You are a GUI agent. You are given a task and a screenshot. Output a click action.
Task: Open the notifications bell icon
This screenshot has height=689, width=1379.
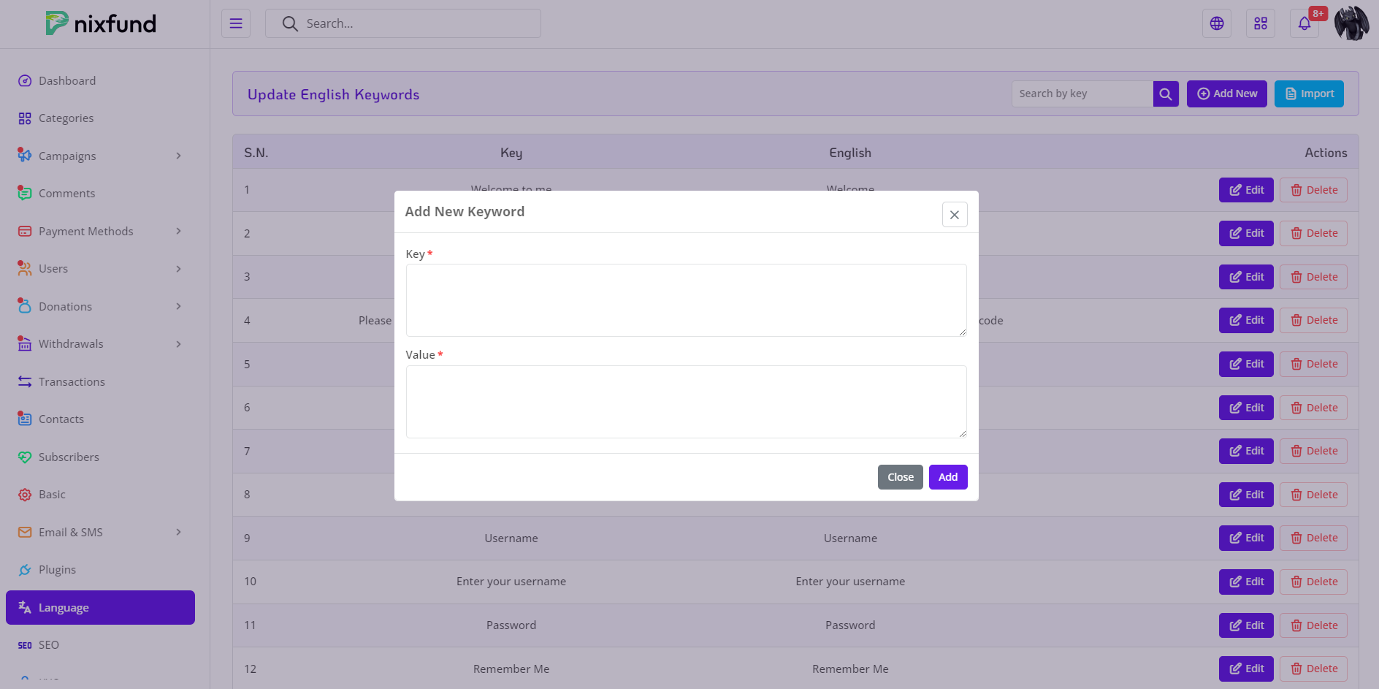tap(1304, 23)
